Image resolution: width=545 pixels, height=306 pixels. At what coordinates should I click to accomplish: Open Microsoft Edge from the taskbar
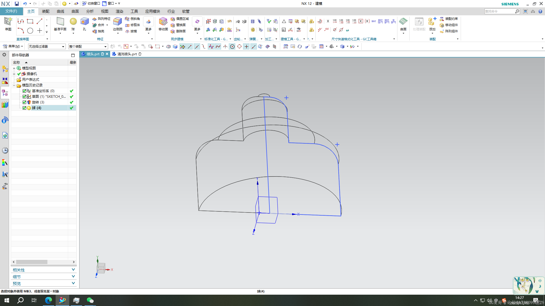[49, 300]
